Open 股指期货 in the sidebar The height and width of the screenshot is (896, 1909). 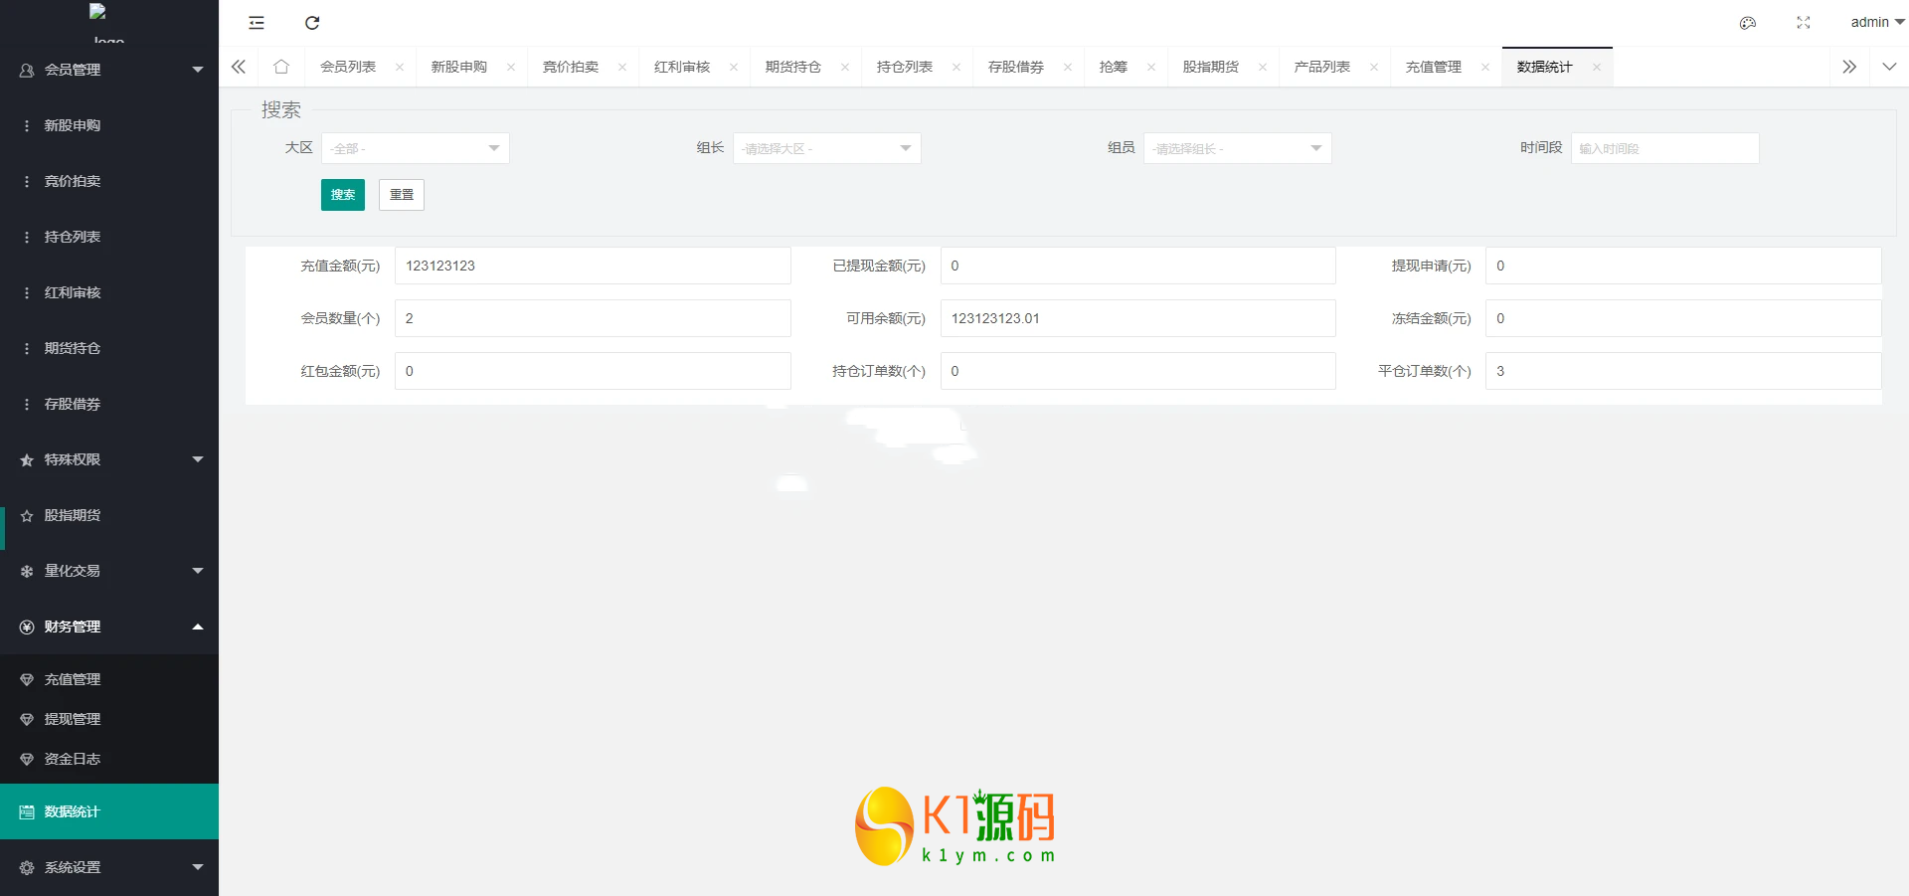coord(109,515)
